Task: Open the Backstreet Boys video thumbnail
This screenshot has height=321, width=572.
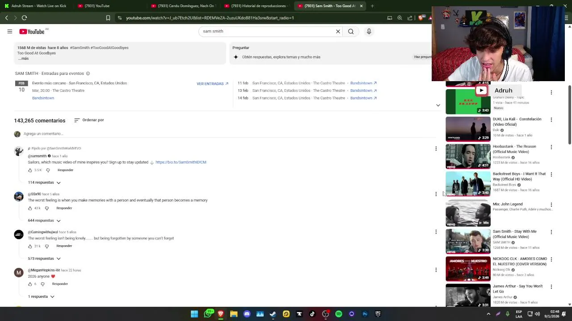Action: [x=468, y=184]
